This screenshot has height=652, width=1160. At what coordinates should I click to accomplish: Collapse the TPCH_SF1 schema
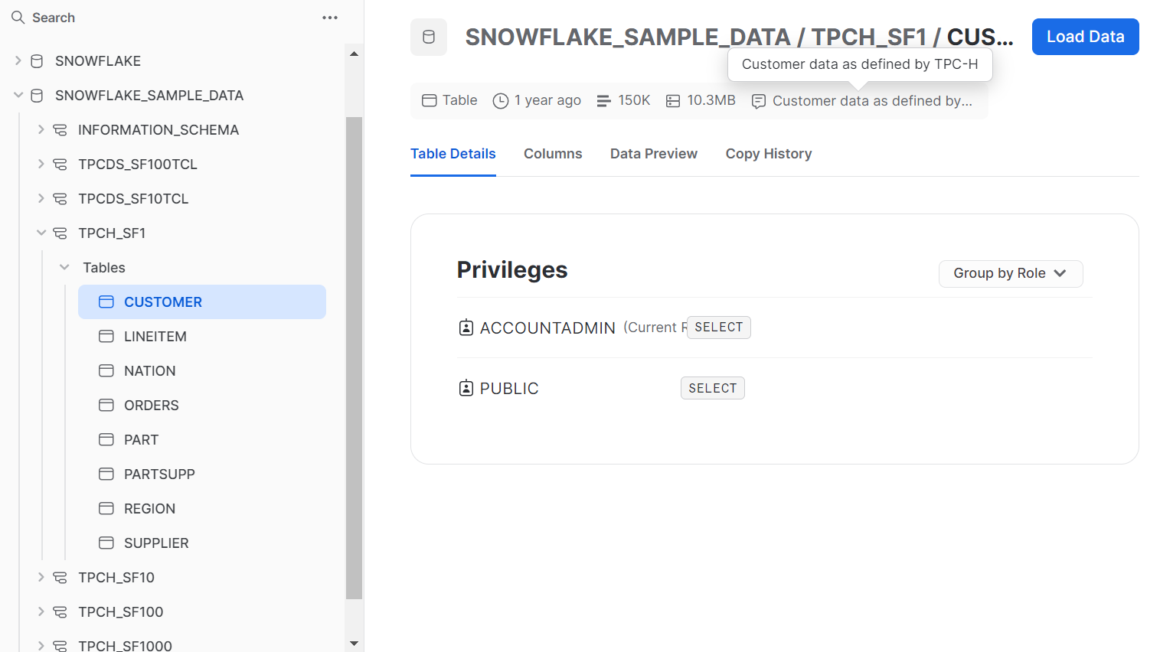[x=41, y=233]
